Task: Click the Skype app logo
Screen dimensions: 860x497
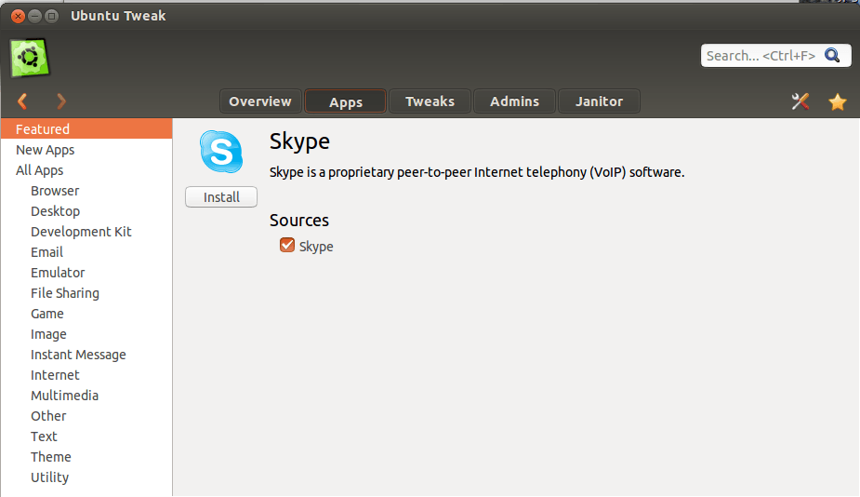Action: [221, 152]
